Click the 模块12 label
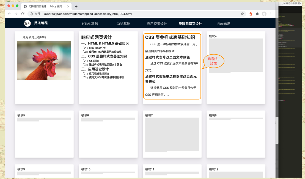The height and width of the screenshot is (179, 305). click(214, 169)
